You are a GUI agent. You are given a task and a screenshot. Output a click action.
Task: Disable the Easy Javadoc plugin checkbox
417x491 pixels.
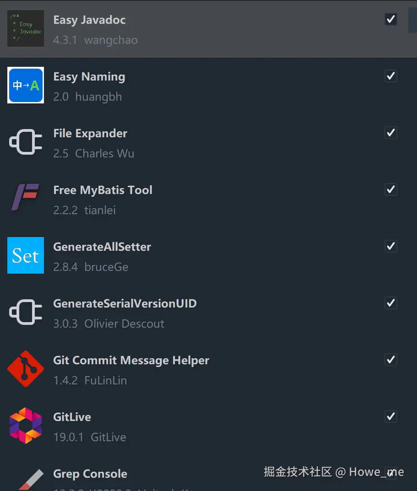coord(391,19)
